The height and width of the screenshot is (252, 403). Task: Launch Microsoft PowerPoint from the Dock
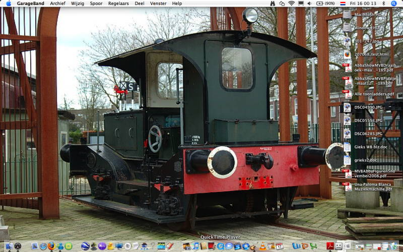(x=305, y=246)
